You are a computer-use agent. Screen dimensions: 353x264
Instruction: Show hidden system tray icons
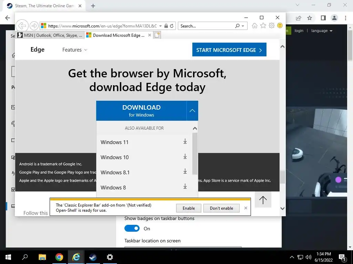pos(292,257)
